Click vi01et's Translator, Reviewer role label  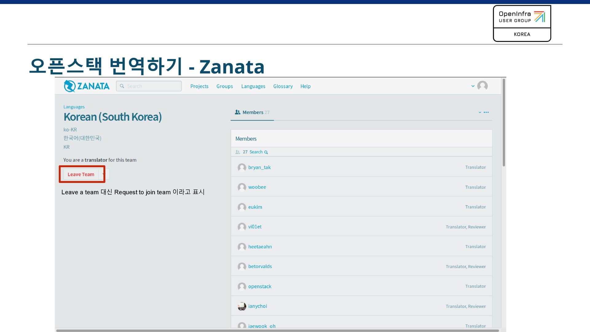pyautogui.click(x=466, y=227)
